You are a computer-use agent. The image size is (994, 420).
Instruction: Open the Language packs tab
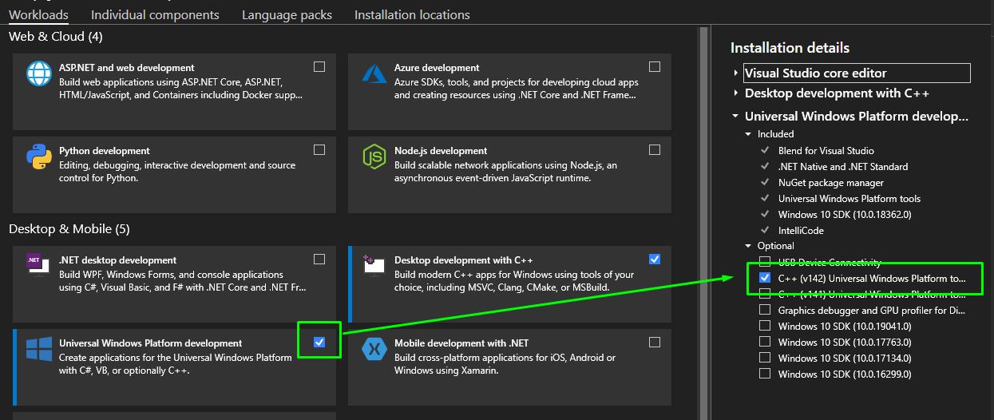287,14
